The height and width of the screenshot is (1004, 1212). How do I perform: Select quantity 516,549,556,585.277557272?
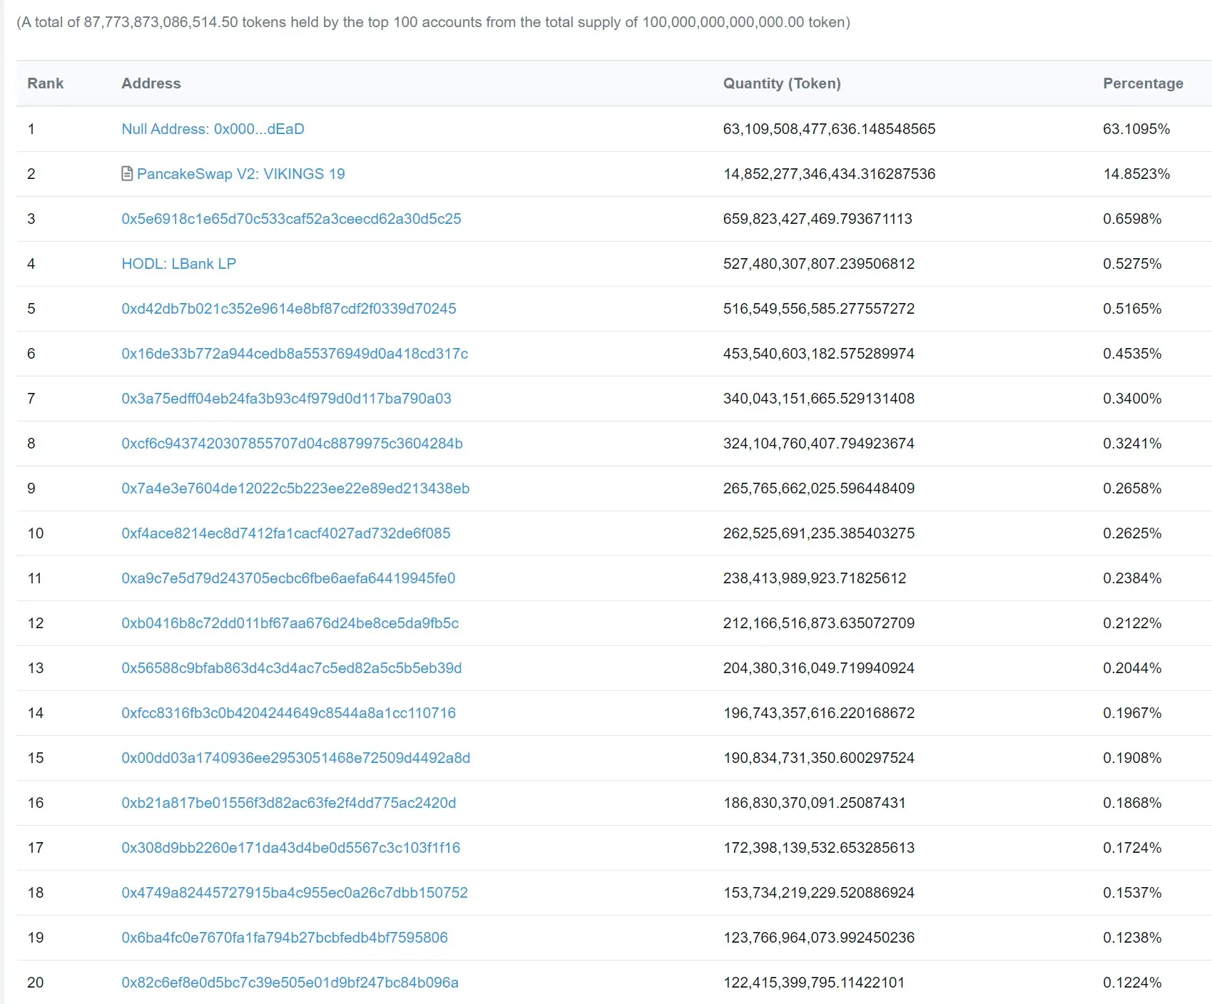(819, 309)
